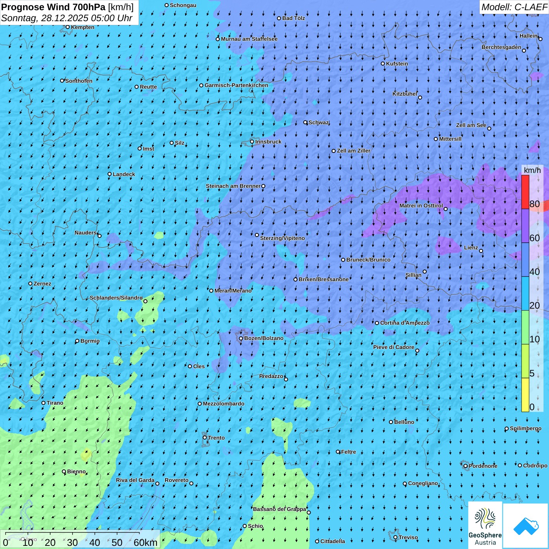Select the Bad Tölz location marker

[x=279, y=18]
